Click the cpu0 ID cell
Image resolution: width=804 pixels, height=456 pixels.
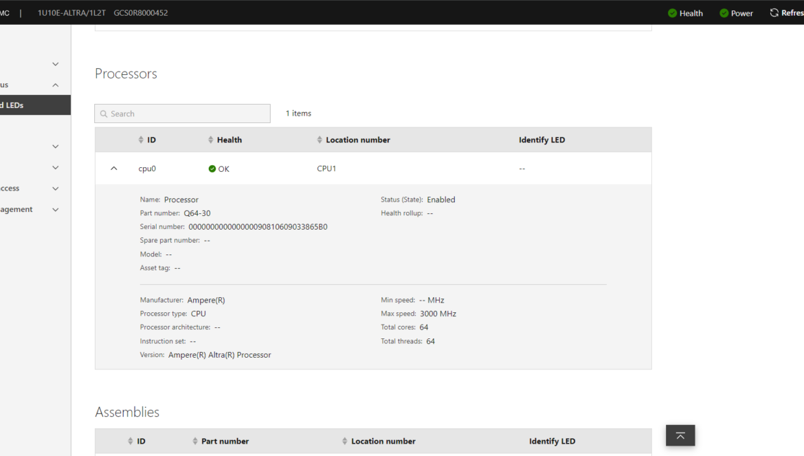click(x=147, y=169)
